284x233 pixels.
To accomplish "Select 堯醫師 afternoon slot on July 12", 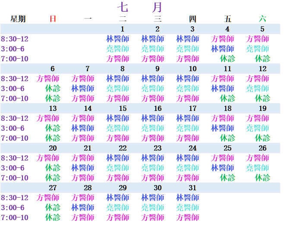I will click(x=257, y=88).
